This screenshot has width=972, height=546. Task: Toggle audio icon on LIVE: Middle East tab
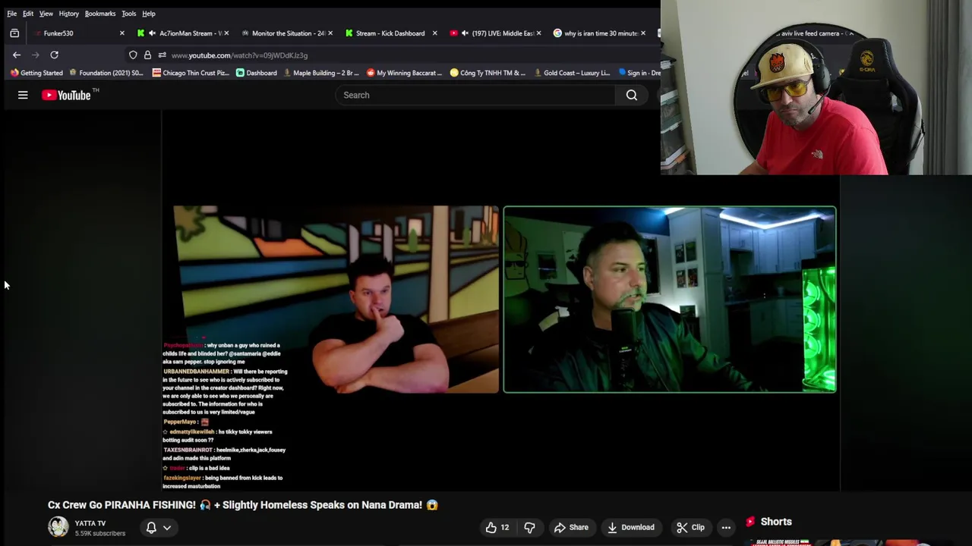[465, 33]
